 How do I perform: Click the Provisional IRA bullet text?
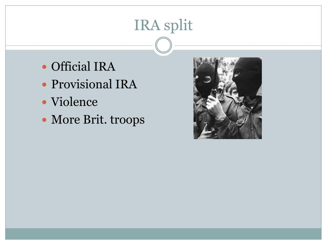tap(94, 84)
